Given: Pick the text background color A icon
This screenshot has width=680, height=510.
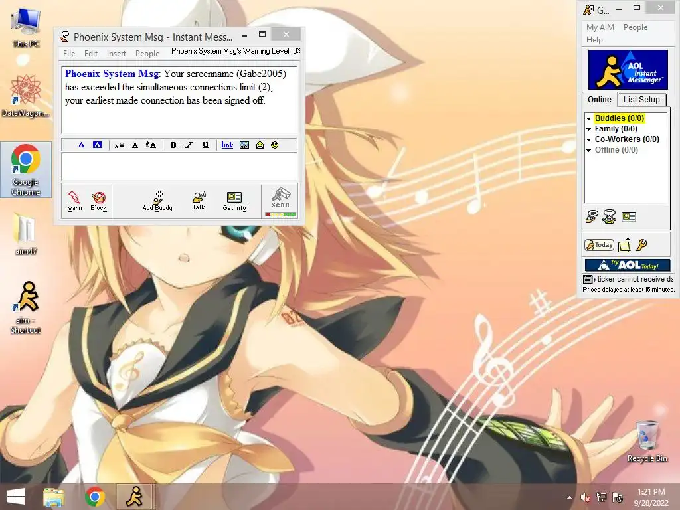Looking at the screenshot, I should 97,145.
